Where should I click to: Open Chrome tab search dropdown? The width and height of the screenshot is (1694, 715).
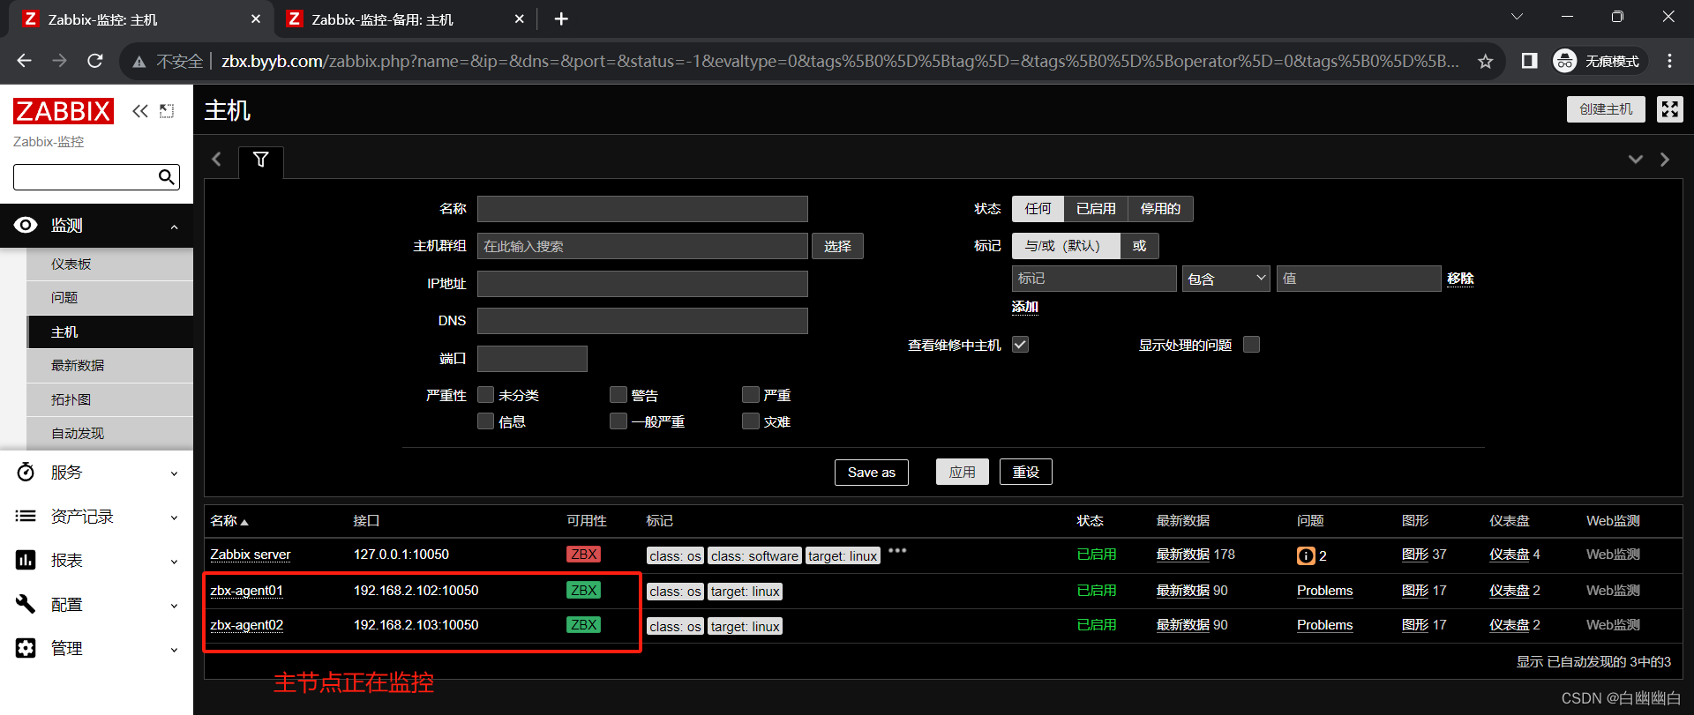(1517, 17)
